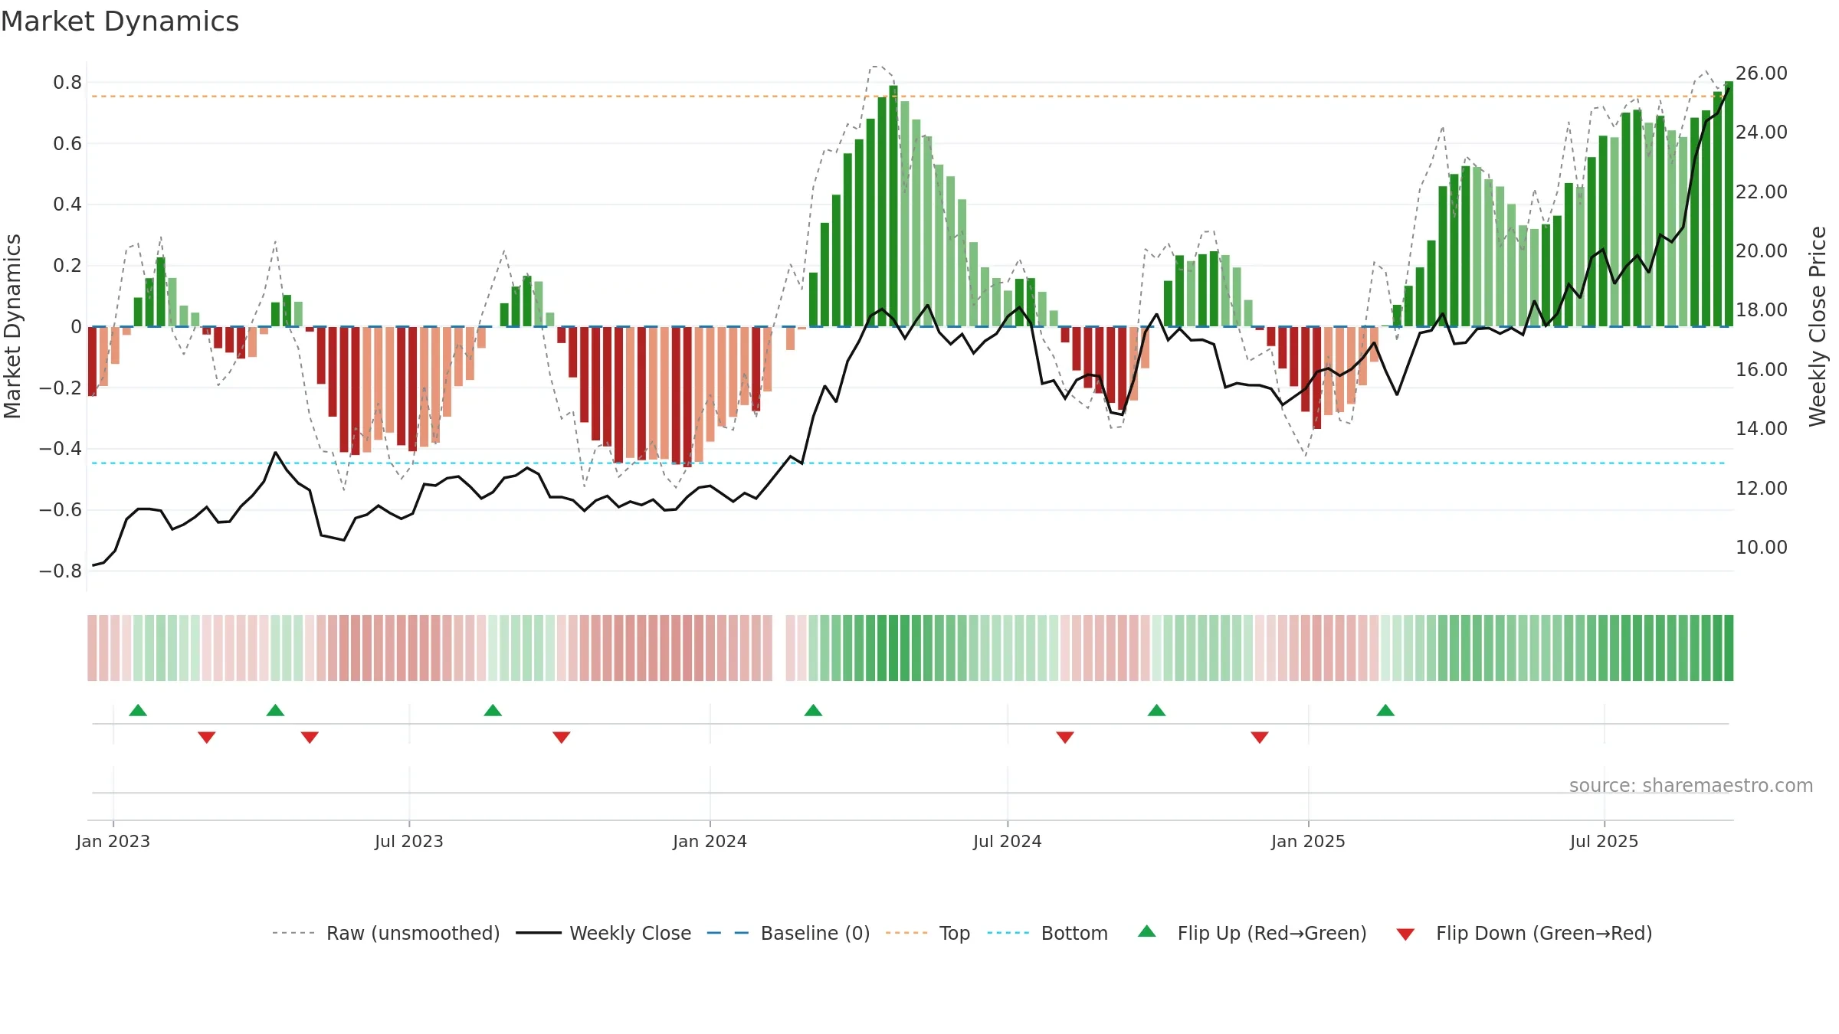Screen dimensions: 1839x1034
Task: Select the flip-up marker near August 2023
Action: 493,710
